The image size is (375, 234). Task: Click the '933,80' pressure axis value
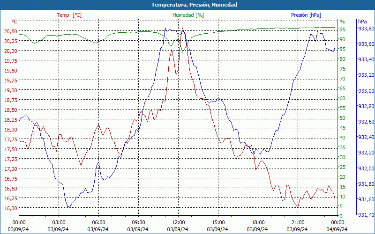click(x=366, y=29)
